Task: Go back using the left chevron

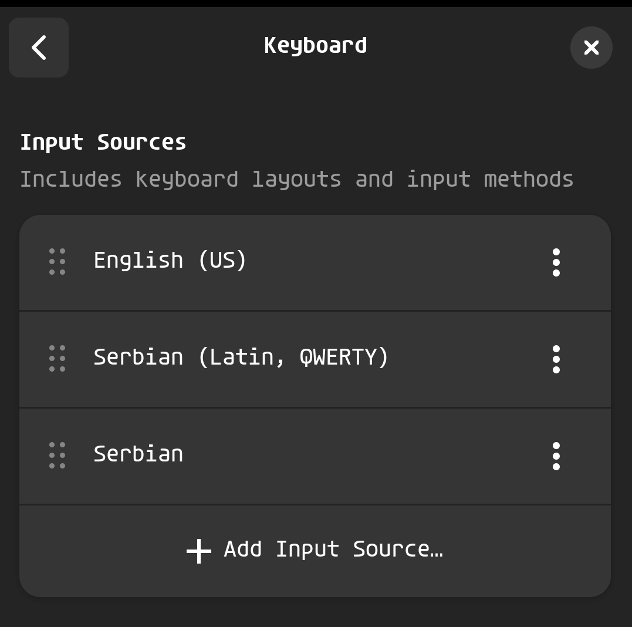Action: pyautogui.click(x=39, y=48)
